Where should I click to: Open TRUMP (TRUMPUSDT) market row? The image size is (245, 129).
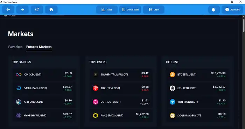tap(121, 74)
